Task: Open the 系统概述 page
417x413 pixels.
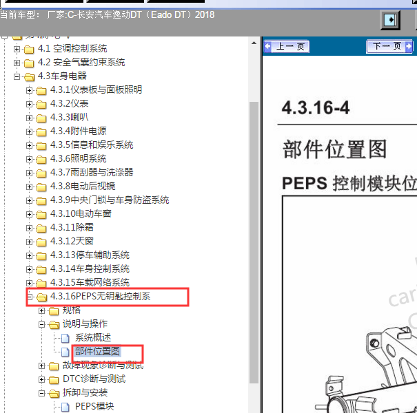Action: point(93,337)
